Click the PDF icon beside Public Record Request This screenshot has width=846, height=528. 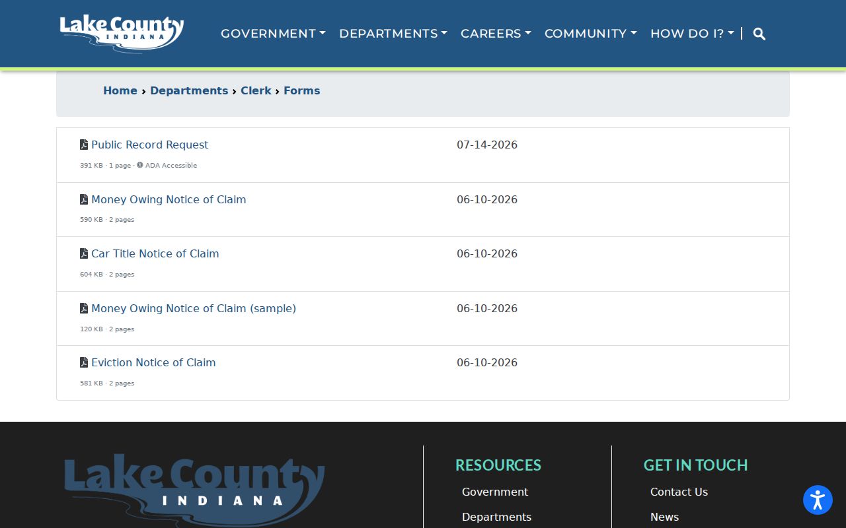84,145
